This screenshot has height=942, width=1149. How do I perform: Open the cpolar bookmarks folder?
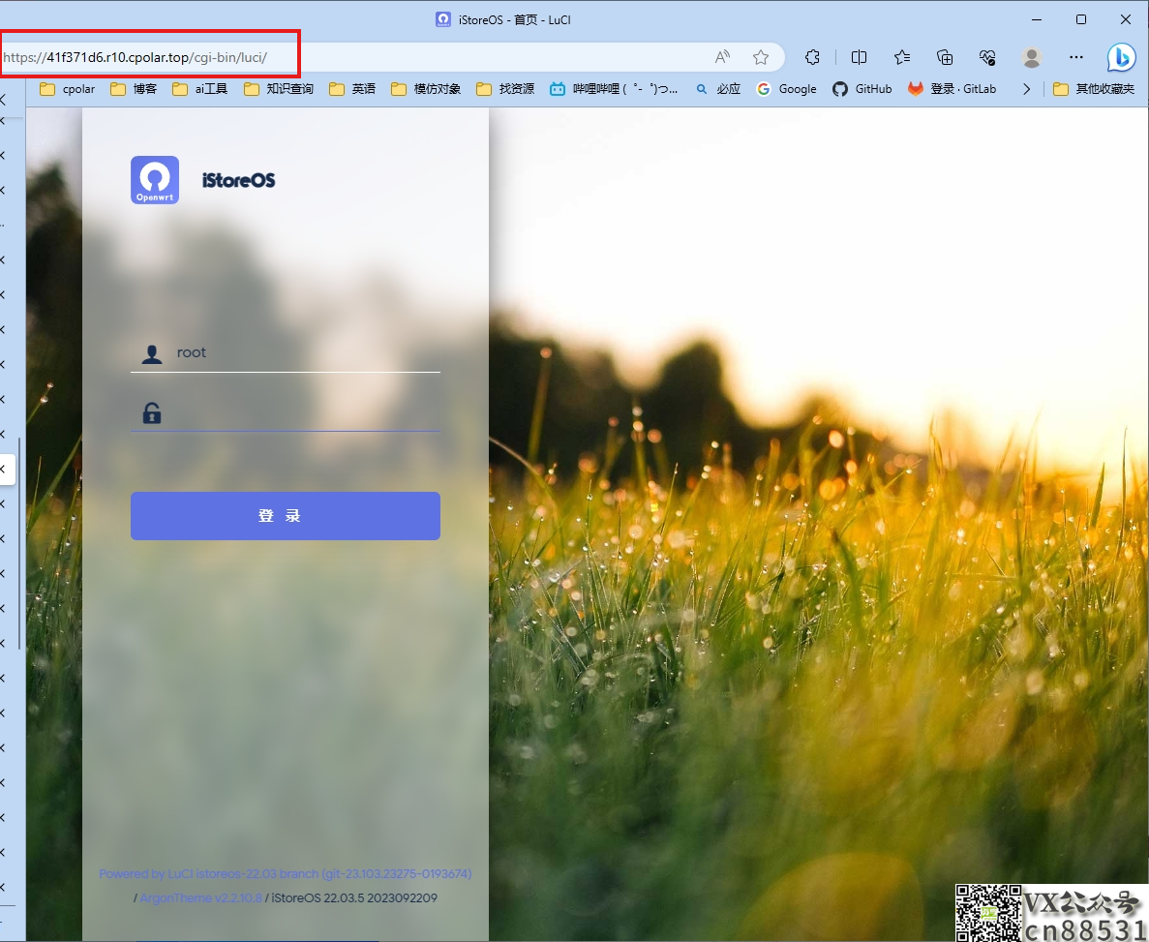68,89
